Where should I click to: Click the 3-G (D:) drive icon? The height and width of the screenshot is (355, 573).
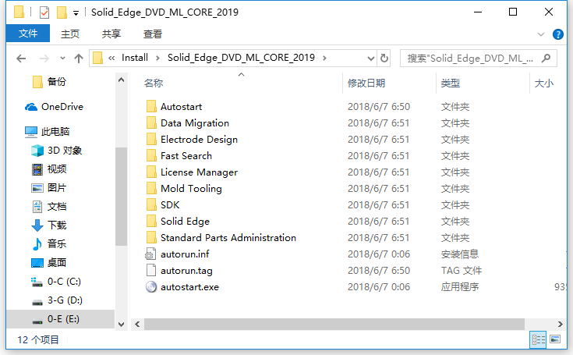pos(37,302)
